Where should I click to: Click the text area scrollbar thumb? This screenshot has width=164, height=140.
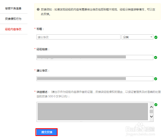[151, 111]
